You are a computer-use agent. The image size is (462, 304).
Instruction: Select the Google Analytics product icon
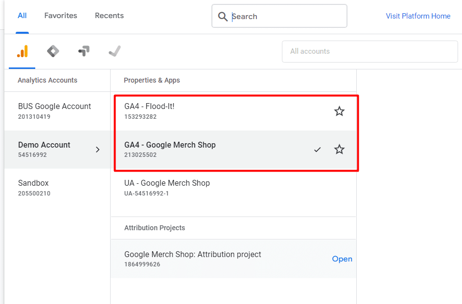22,51
